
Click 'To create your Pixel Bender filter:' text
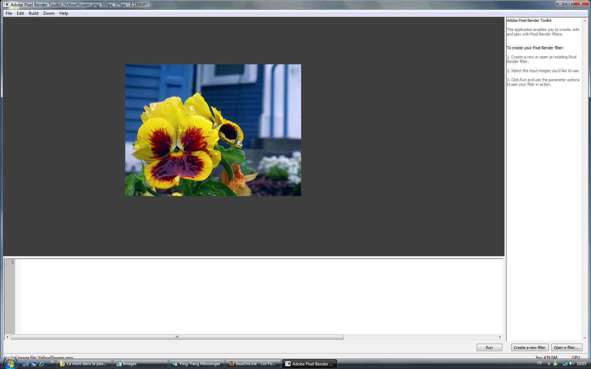click(535, 48)
